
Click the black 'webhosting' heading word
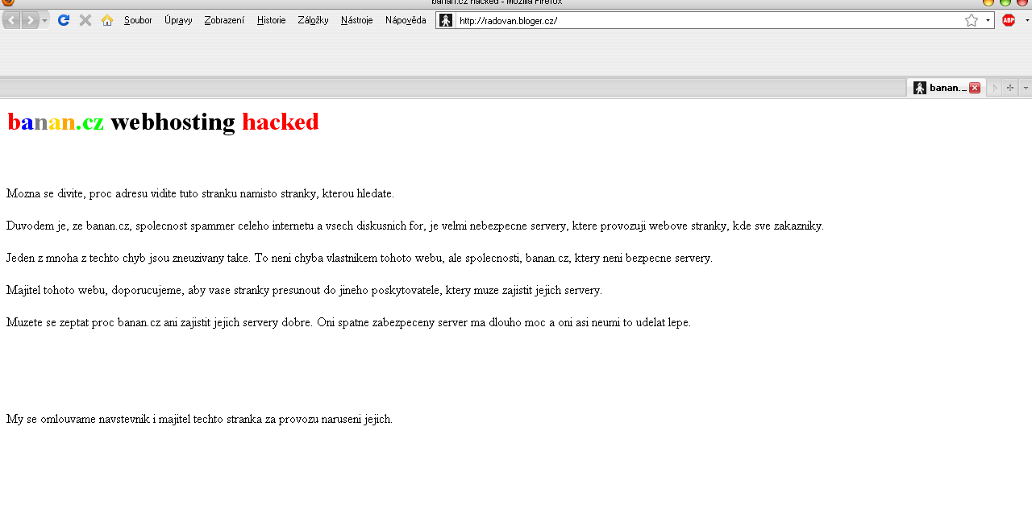(x=173, y=122)
